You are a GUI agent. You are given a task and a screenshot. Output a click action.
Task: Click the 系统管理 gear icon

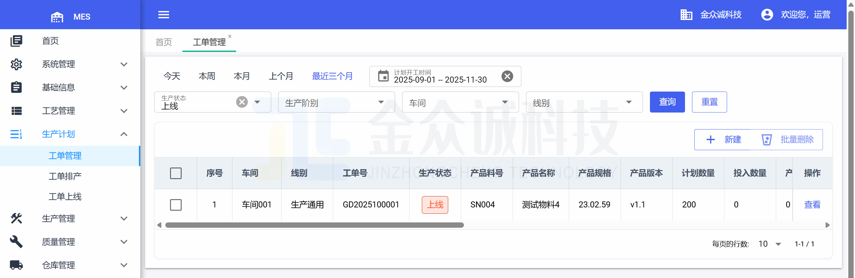[16, 64]
